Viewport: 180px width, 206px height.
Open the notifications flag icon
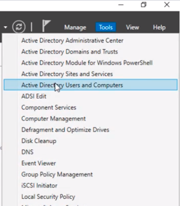(x=46, y=26)
